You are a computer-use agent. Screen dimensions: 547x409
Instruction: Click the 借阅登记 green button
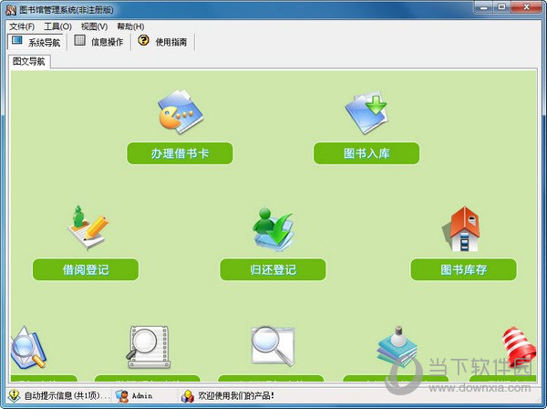tap(86, 269)
